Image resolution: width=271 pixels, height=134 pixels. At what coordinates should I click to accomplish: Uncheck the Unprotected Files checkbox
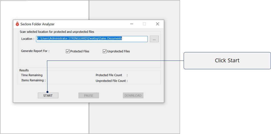(105, 51)
